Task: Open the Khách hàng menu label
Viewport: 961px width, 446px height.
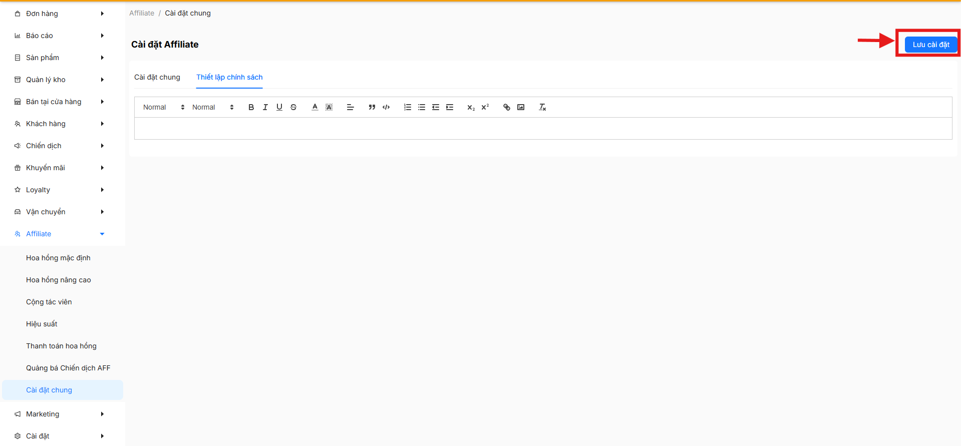Action: pyautogui.click(x=46, y=124)
